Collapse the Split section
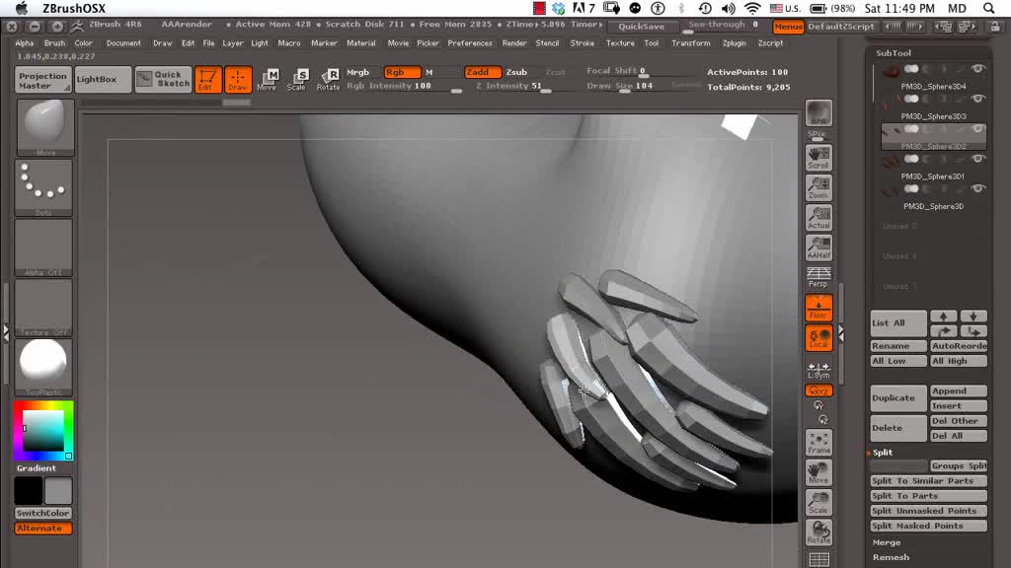The height and width of the screenshot is (568, 1011). 883,452
